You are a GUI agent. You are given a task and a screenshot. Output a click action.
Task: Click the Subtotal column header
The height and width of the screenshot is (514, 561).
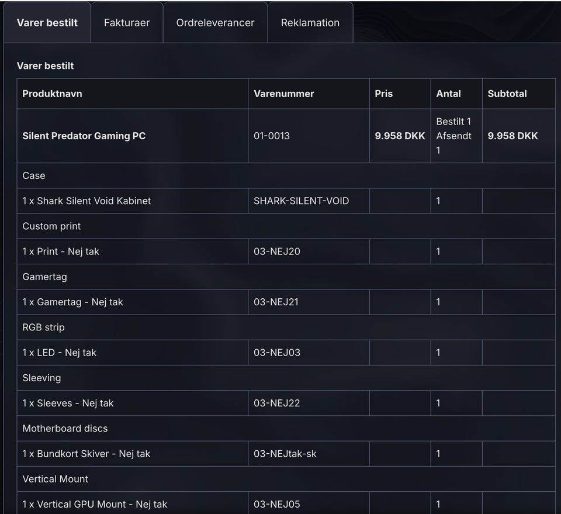coord(507,94)
